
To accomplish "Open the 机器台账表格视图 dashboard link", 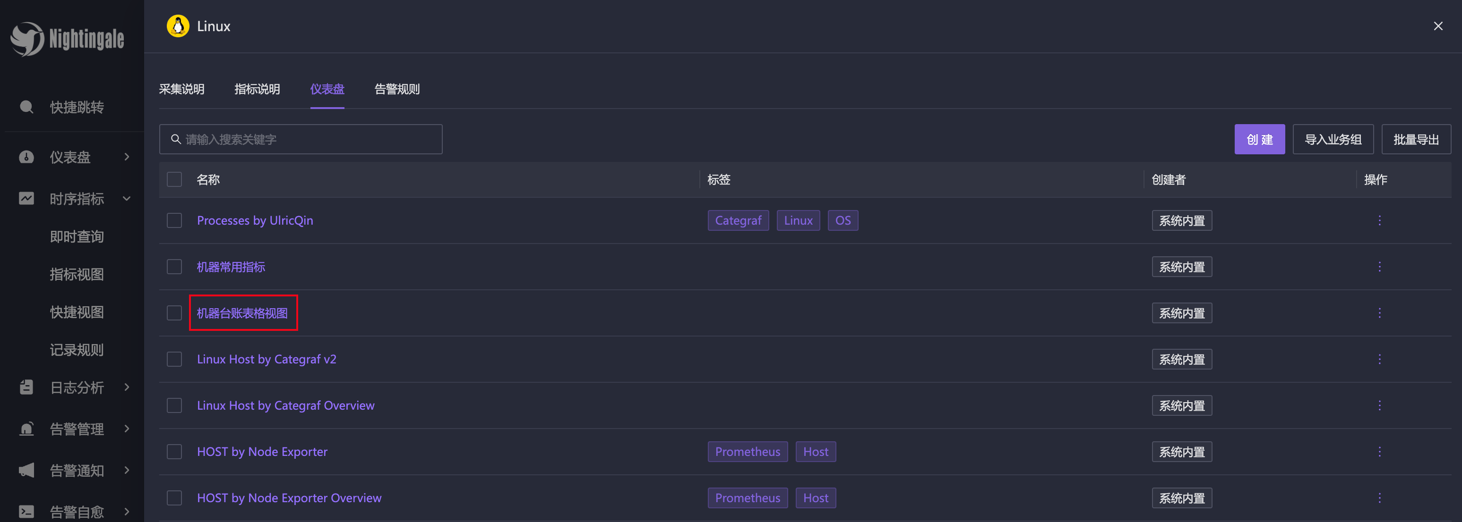I will point(242,313).
